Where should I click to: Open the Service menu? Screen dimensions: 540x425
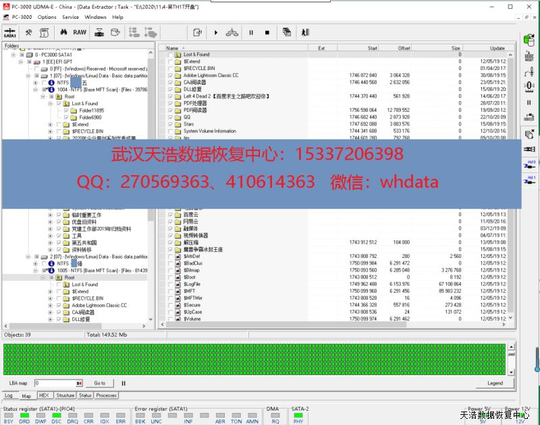(70, 17)
